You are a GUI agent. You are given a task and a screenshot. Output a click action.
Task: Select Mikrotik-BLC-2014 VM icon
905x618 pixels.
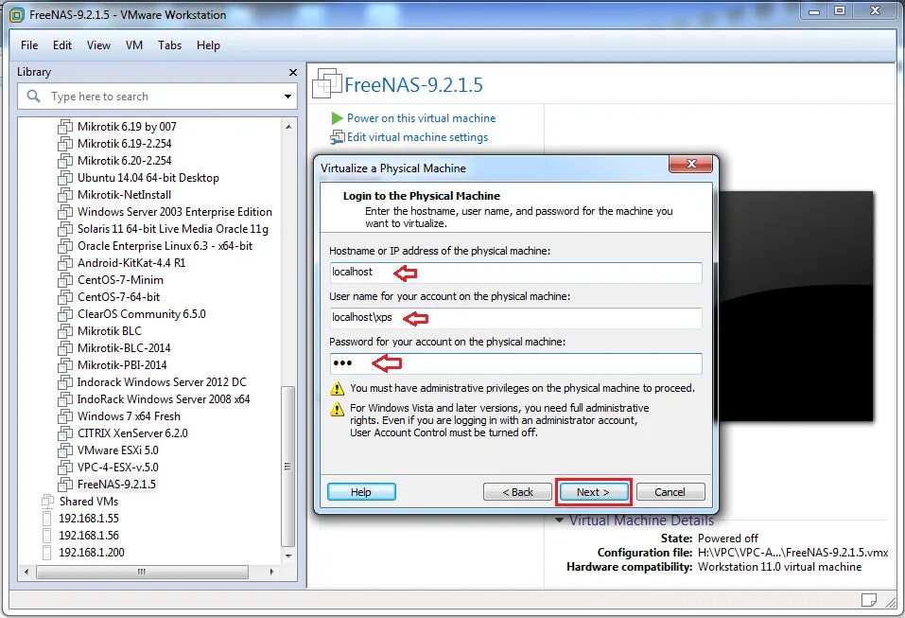click(65, 348)
